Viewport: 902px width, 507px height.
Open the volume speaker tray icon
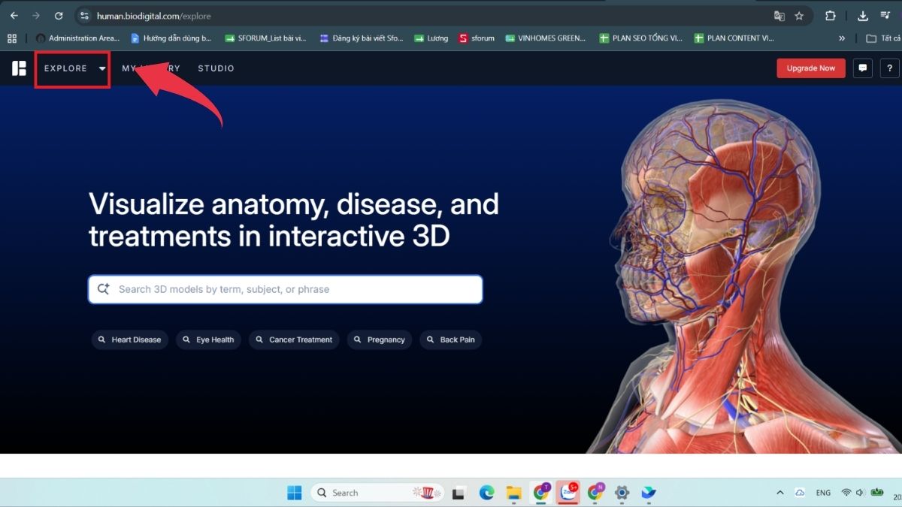click(x=861, y=493)
